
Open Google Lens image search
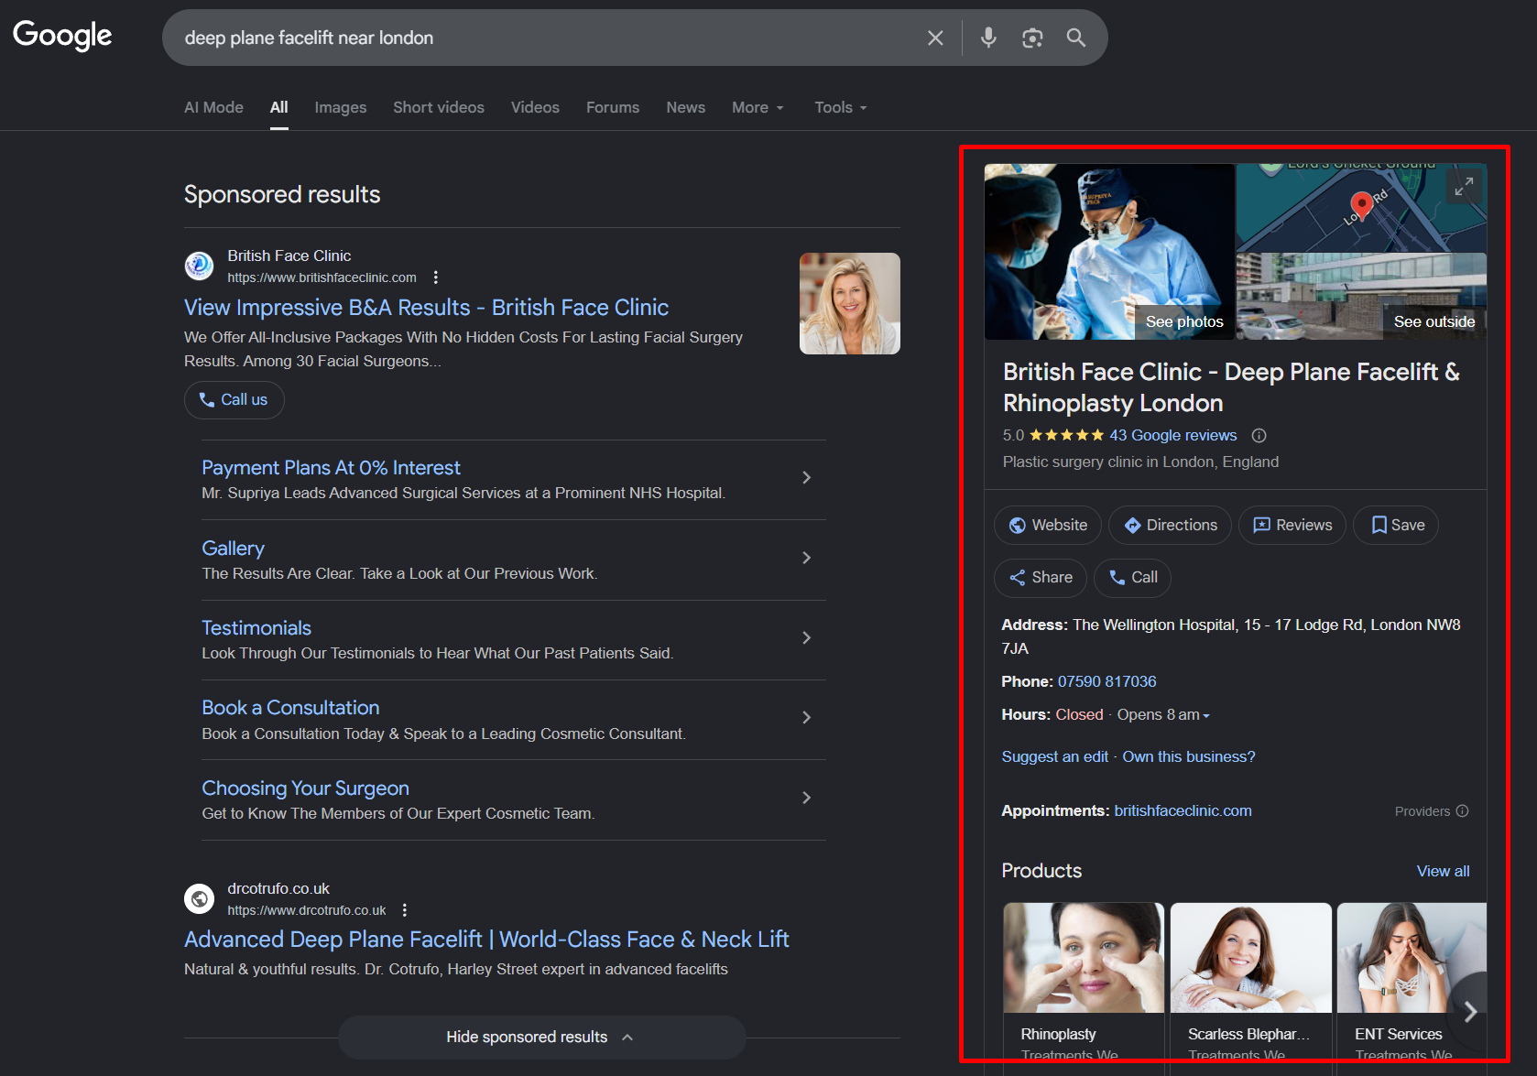coord(1032,38)
